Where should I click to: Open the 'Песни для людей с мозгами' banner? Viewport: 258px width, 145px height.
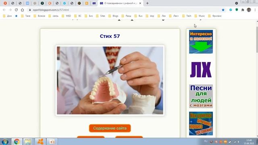click(201, 96)
